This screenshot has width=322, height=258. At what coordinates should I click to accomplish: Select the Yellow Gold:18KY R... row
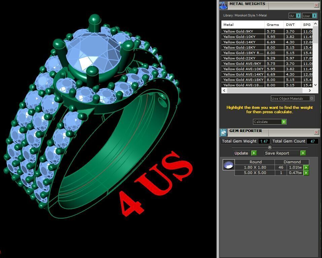[x=267, y=53]
